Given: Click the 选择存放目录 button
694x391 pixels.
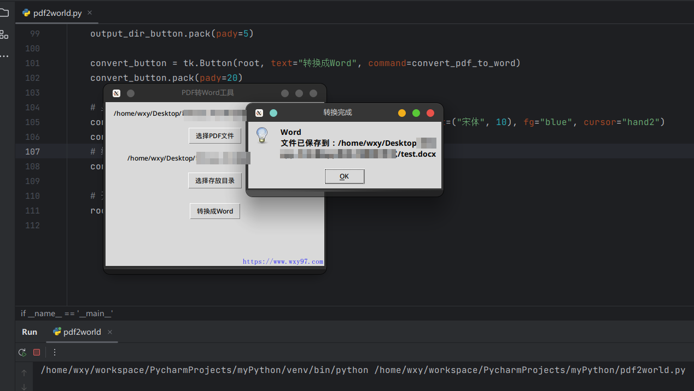Looking at the screenshot, I should [214, 180].
